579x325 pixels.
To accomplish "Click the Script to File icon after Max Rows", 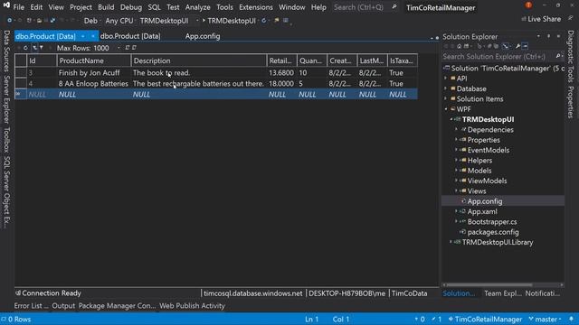I will point(134,48).
